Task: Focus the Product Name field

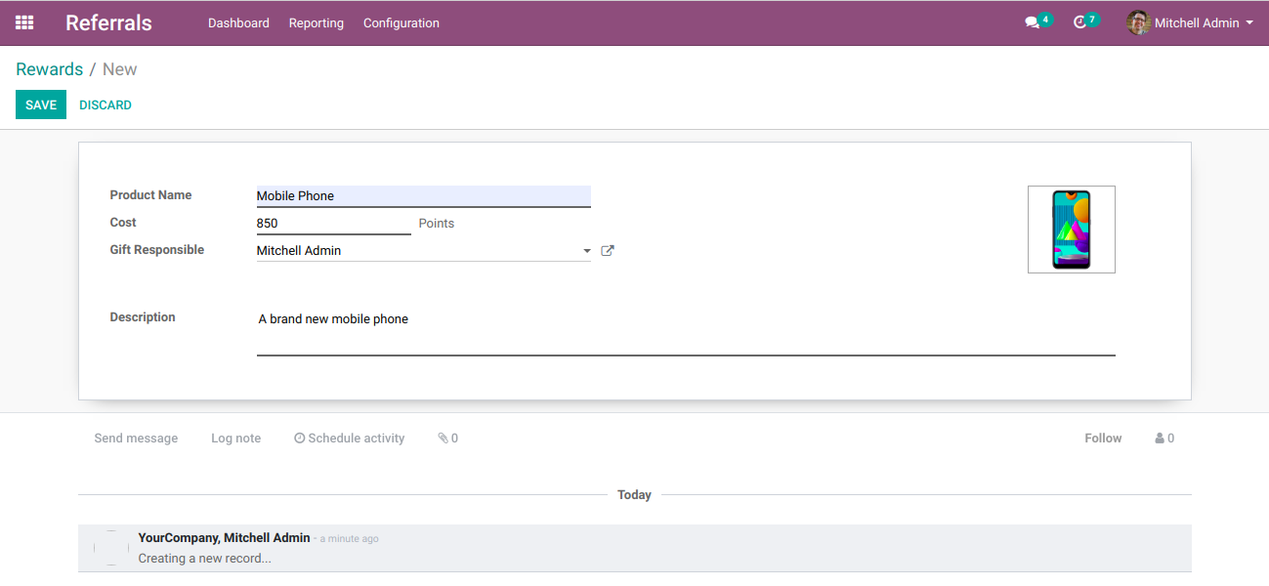Action: pyautogui.click(x=424, y=196)
